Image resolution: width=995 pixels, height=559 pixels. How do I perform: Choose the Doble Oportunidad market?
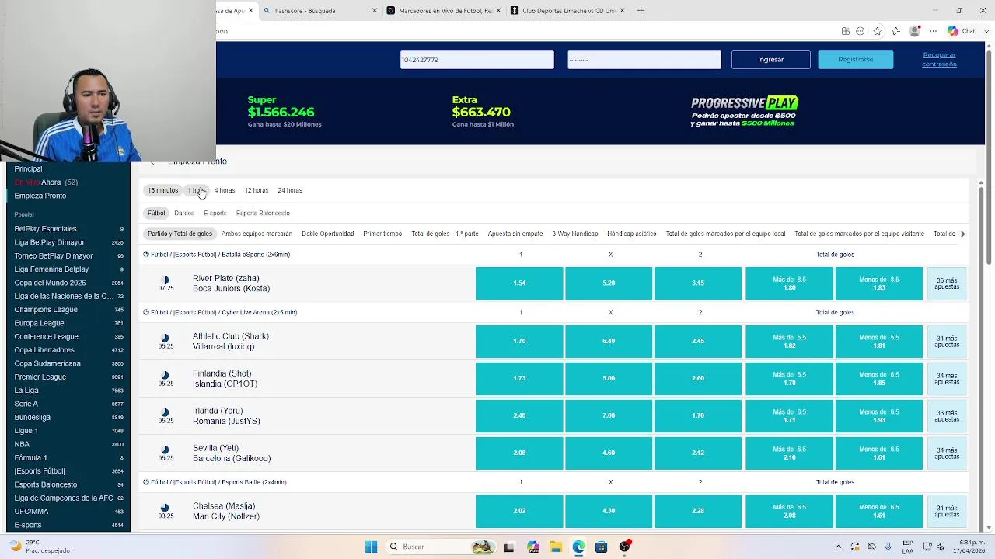pos(327,234)
